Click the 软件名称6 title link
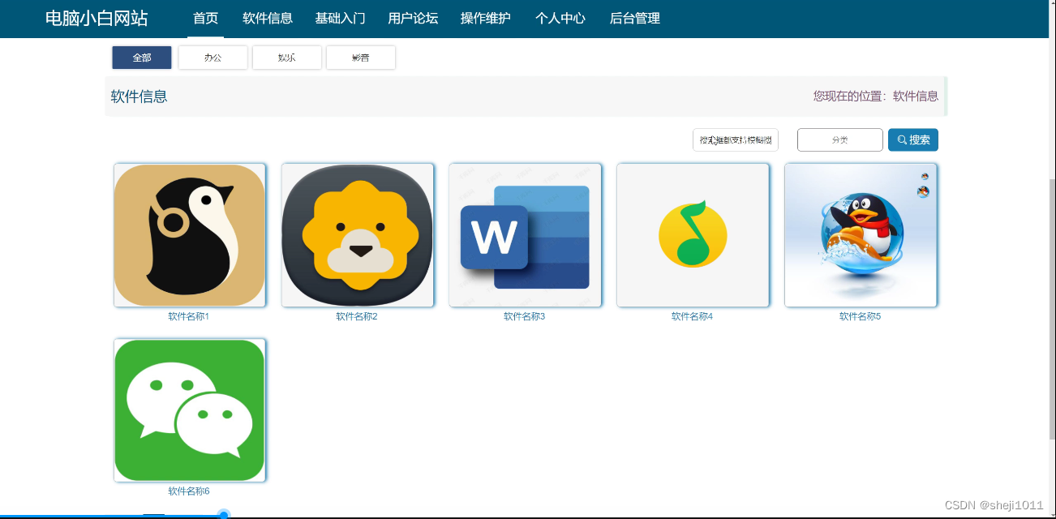 (189, 491)
